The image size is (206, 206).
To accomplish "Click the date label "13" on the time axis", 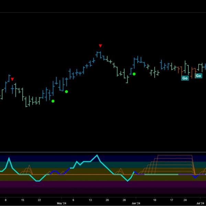I will (90, 200).
